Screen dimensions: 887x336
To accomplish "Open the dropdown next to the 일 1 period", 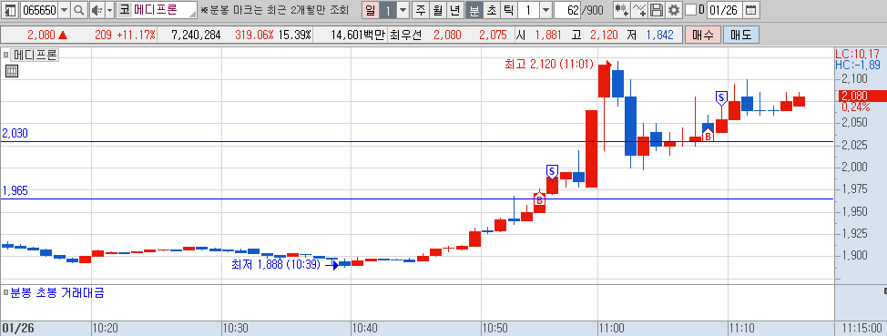I will (403, 10).
